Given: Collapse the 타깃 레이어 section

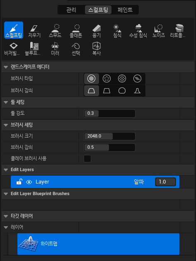Looking at the screenshot, I should pos(6,216).
